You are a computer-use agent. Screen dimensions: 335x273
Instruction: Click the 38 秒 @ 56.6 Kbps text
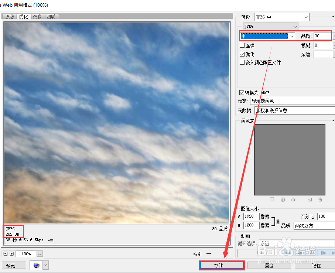click(25, 240)
